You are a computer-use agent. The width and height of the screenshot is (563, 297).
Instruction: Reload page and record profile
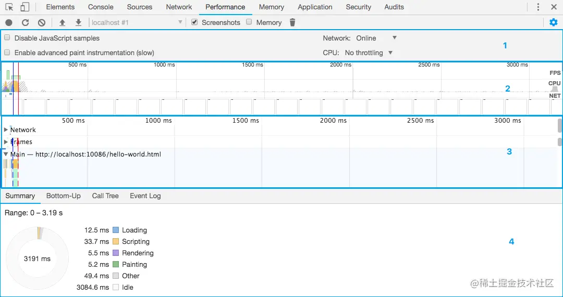pyautogui.click(x=25, y=22)
